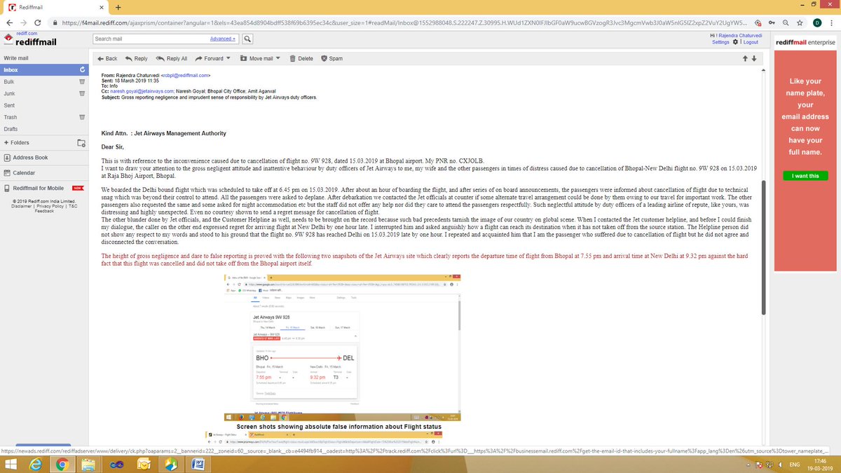841x473 pixels.
Task: Click the zoom magnifier icon in address bar
Action: click(x=786, y=22)
